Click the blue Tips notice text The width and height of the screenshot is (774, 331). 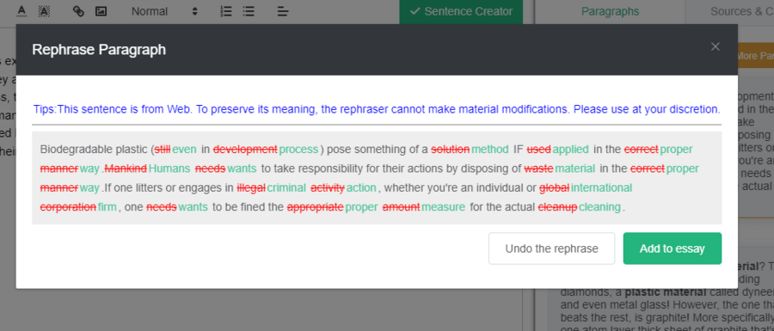pos(377,109)
